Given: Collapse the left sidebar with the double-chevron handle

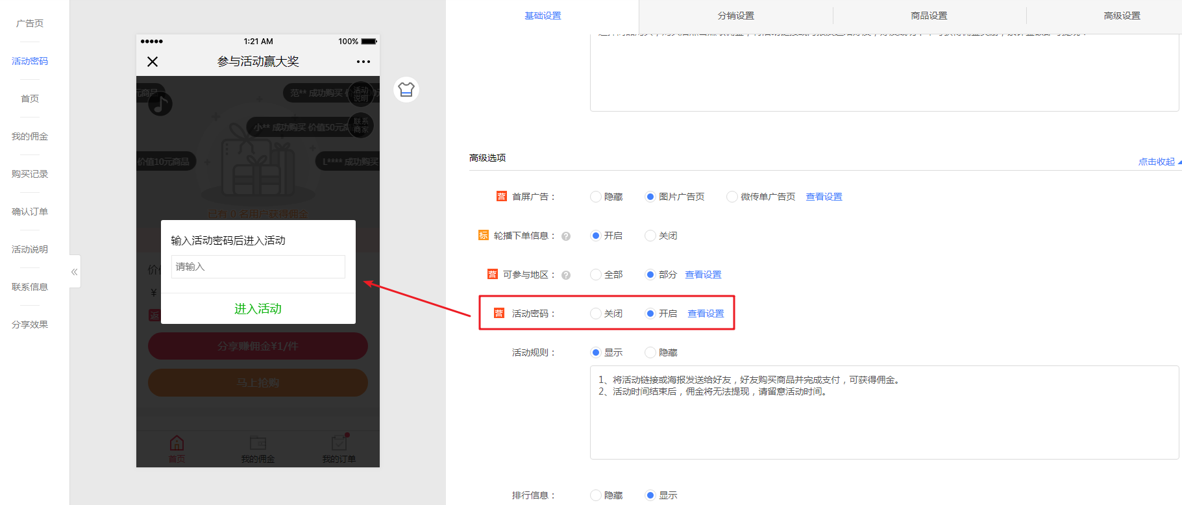Looking at the screenshot, I should (x=75, y=272).
